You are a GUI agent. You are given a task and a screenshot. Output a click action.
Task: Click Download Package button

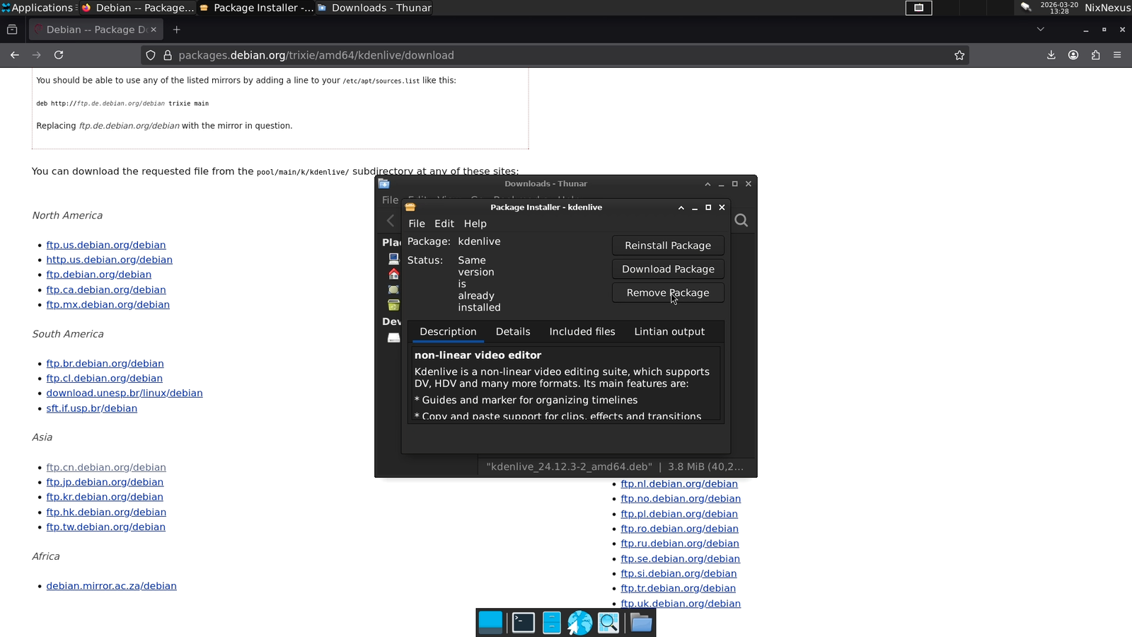[668, 269]
